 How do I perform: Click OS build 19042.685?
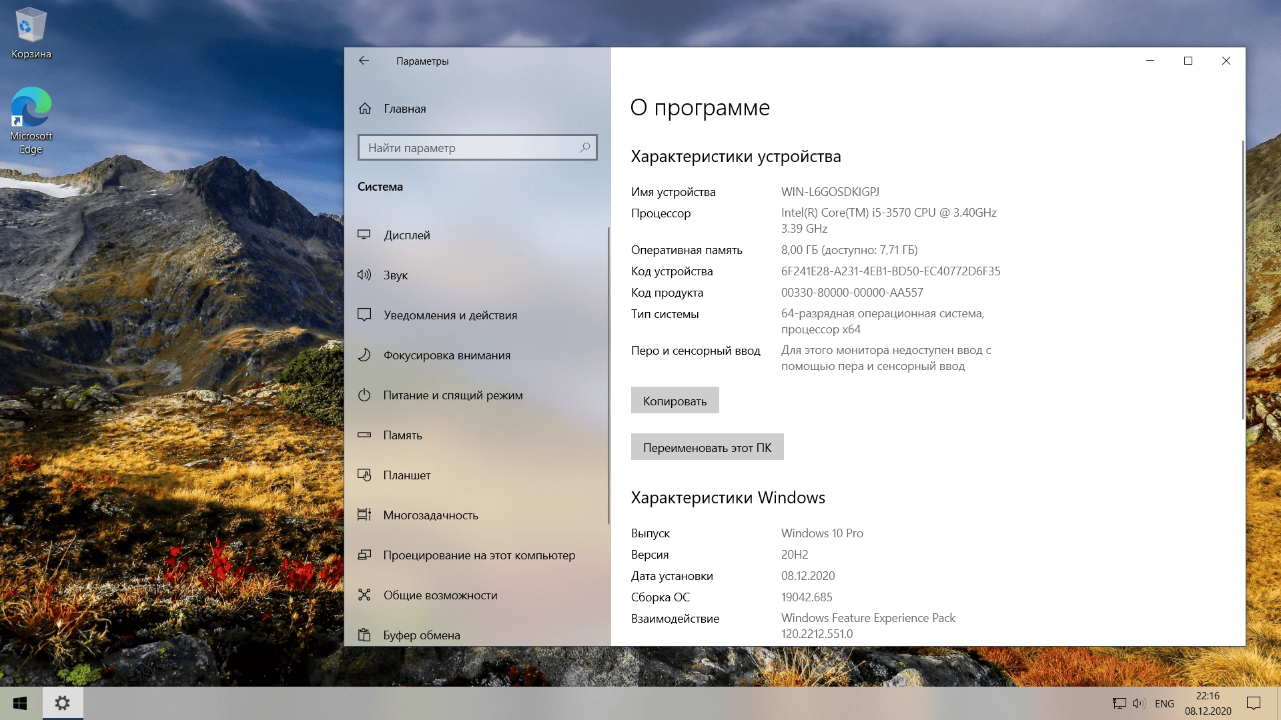pos(807,597)
